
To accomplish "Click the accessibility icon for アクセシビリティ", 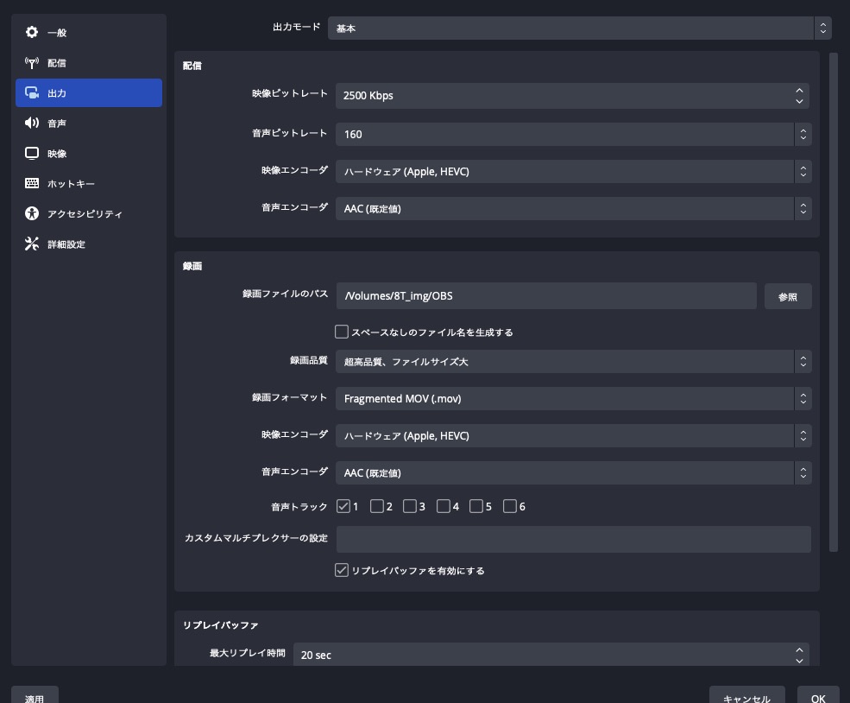I will (x=32, y=213).
